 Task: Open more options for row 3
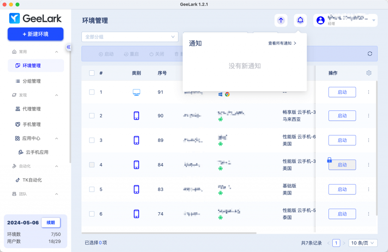tap(368, 140)
